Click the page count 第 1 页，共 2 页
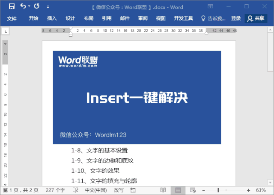This screenshot has height=195, width=274. tap(21, 190)
